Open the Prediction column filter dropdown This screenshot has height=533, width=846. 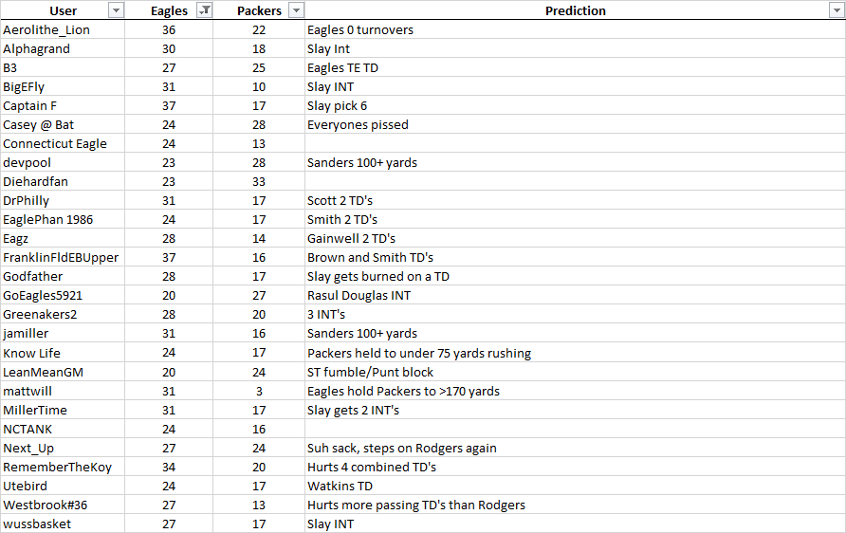click(x=836, y=10)
